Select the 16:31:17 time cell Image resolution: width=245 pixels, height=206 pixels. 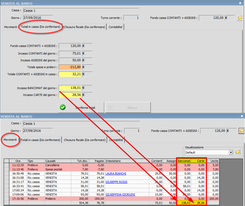tap(18, 182)
